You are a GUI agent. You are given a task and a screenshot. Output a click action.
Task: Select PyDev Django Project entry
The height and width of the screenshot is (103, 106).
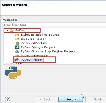(38, 47)
